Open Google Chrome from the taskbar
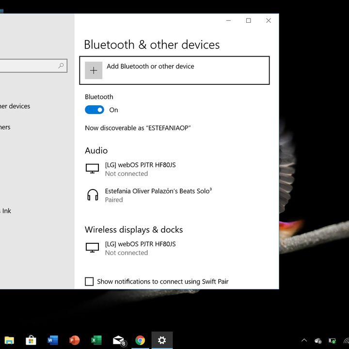This screenshot has width=349, height=349. point(140,340)
